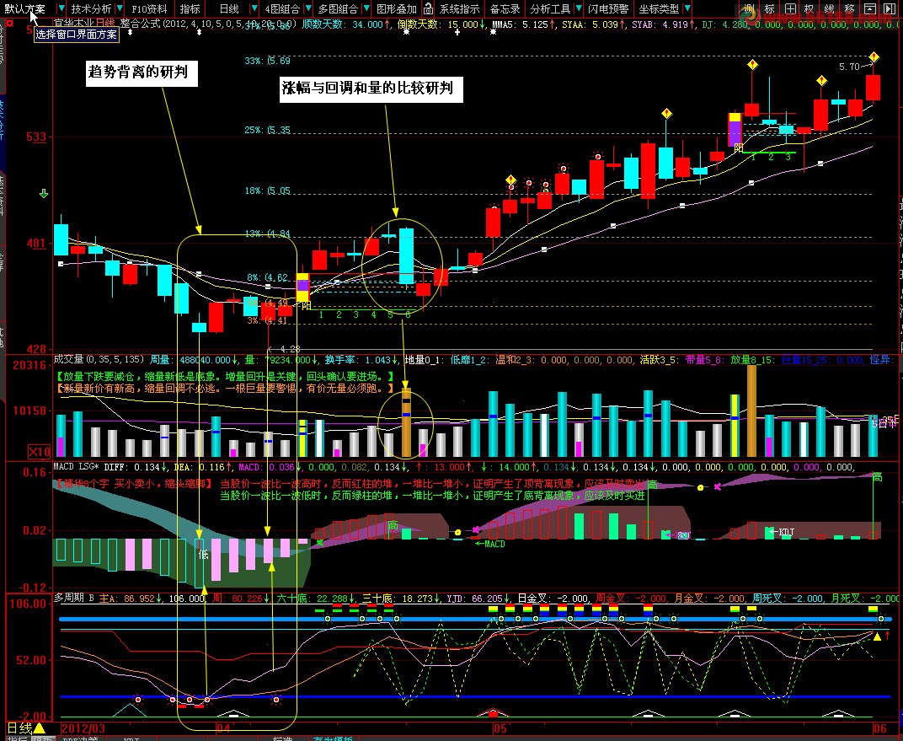Click the 闪电预警 button
903x741 pixels.
608,8
